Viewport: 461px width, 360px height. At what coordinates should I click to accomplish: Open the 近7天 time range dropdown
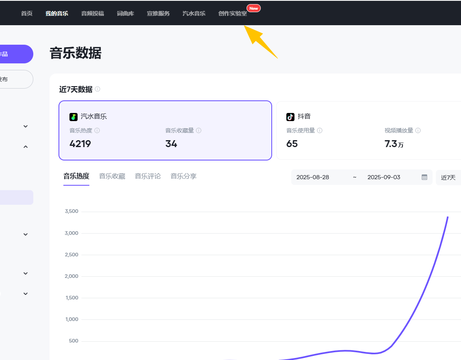(448, 177)
